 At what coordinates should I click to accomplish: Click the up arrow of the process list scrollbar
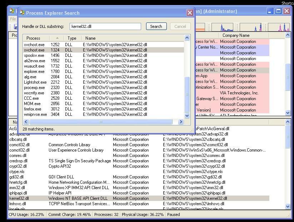click(x=288, y=35)
